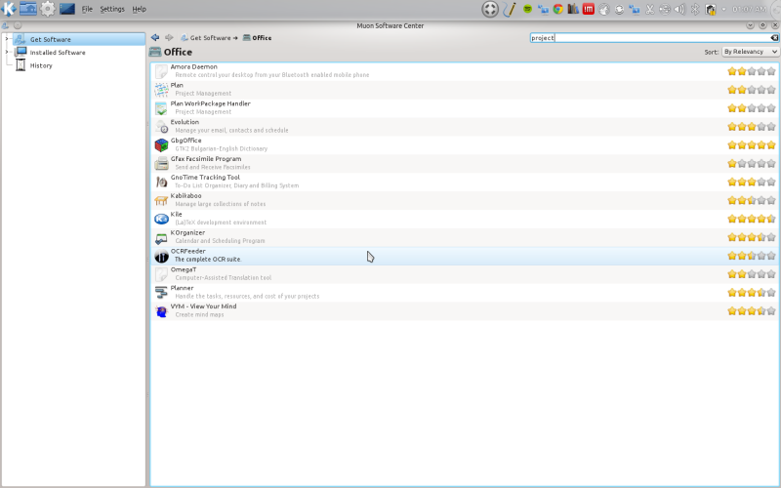Click Get Software breadcrumb link
The image size is (781, 488).
click(210, 38)
